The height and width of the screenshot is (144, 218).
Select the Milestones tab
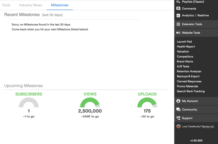click(x=60, y=5)
